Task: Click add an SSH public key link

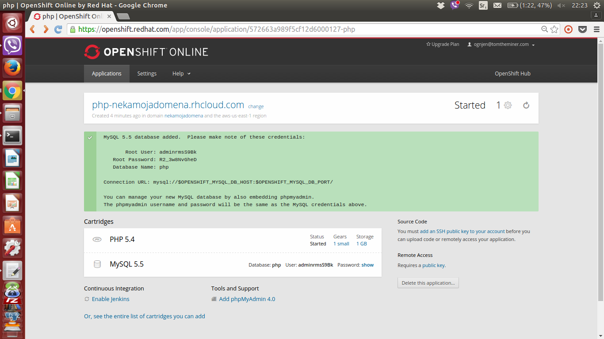Action: coord(463,231)
